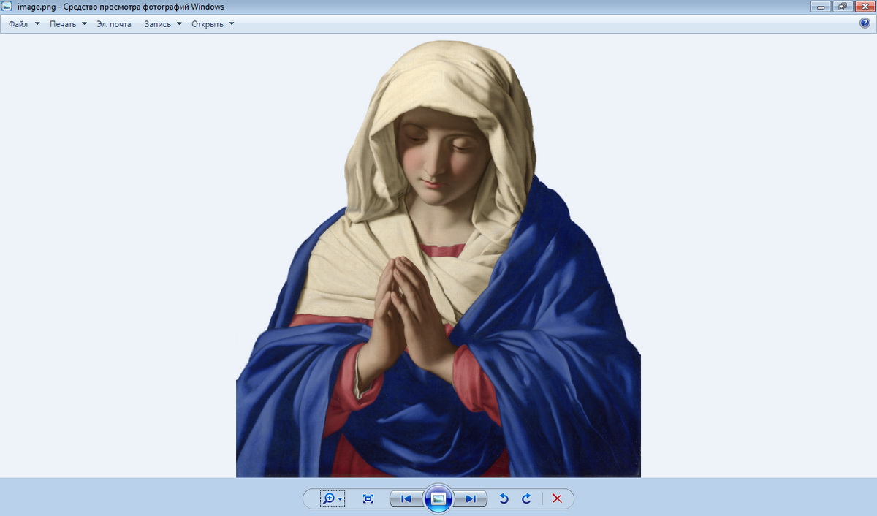Click the restore-down window button

tap(843, 7)
